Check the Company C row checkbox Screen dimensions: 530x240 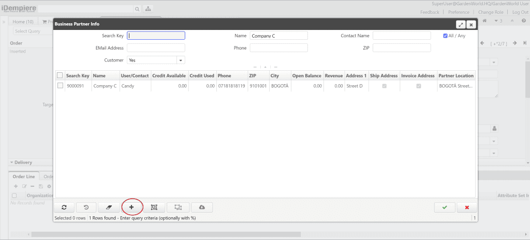point(61,86)
